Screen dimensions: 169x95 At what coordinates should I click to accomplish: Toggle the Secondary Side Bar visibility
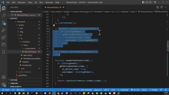(150, 2)
